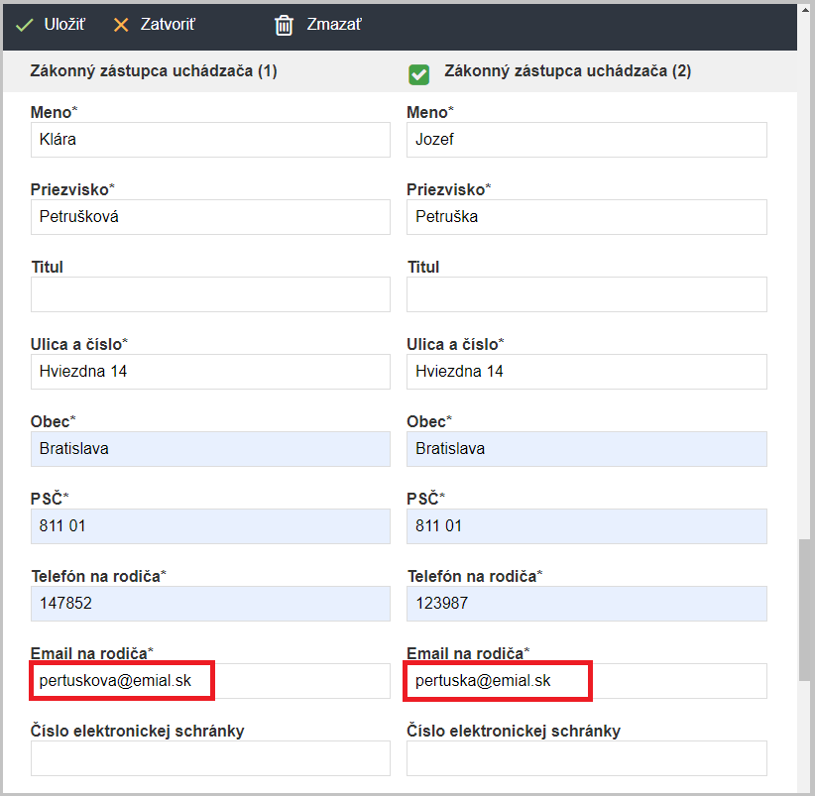Click the green checkmark Uložiť icon
Viewport: 815px width, 796px height.
pyautogui.click(x=24, y=25)
